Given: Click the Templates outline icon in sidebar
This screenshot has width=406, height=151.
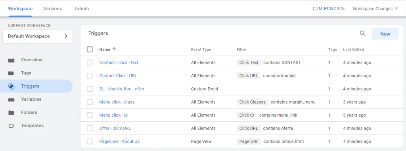Looking at the screenshot, I should [11, 126].
